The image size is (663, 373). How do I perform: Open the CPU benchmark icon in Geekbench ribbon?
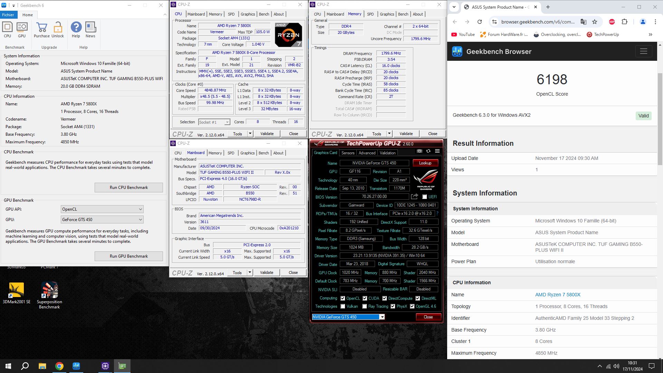7,30
